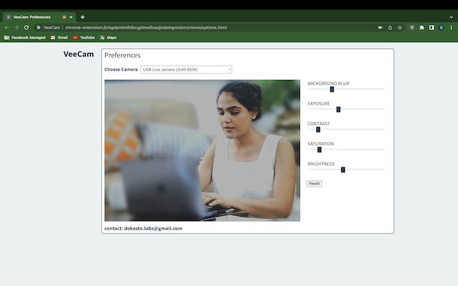Open the VeeCam extension icon in the toolbar
The height and width of the screenshot is (286, 458).
(x=412, y=27)
